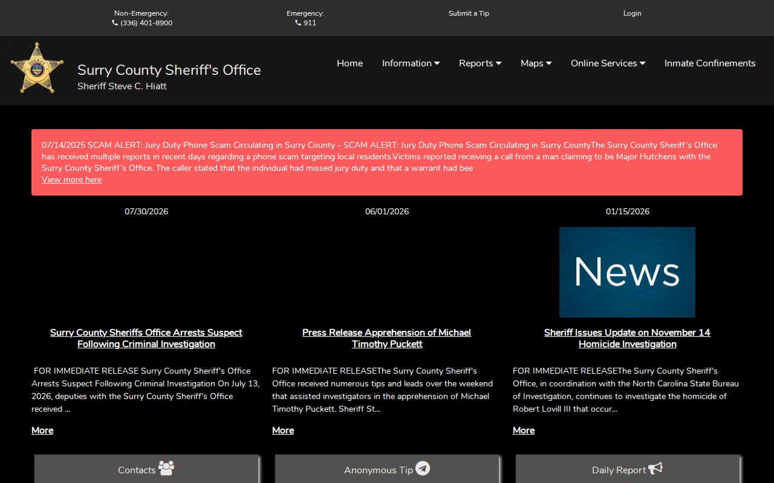Expand the Maps dropdown menu

(x=536, y=63)
